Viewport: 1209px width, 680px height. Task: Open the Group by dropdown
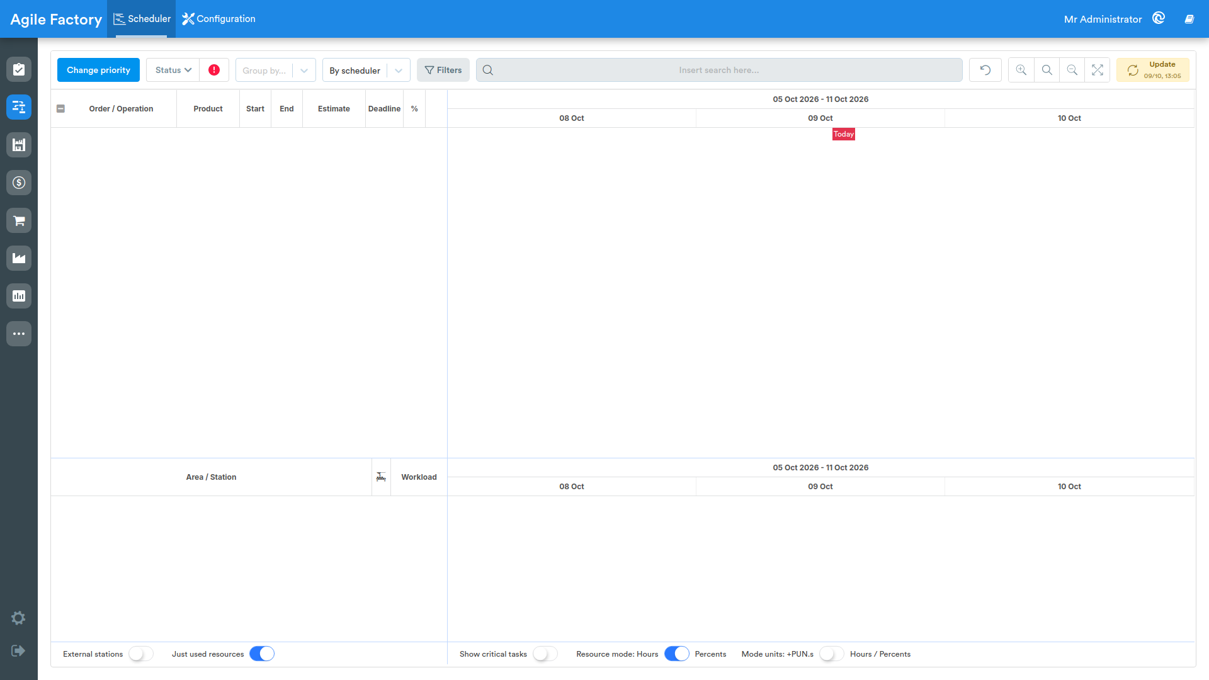pyautogui.click(x=276, y=70)
